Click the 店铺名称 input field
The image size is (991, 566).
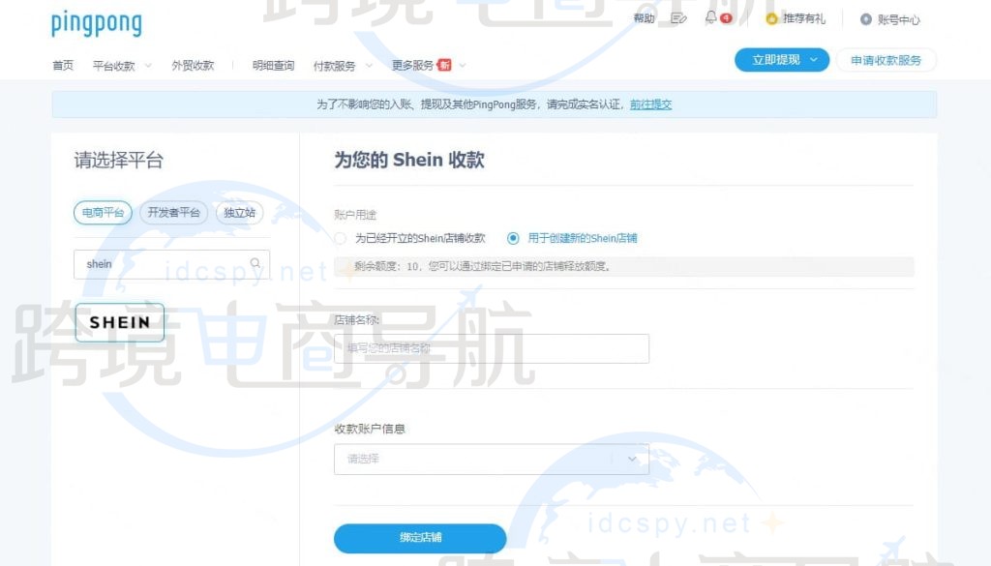pyautogui.click(x=491, y=348)
